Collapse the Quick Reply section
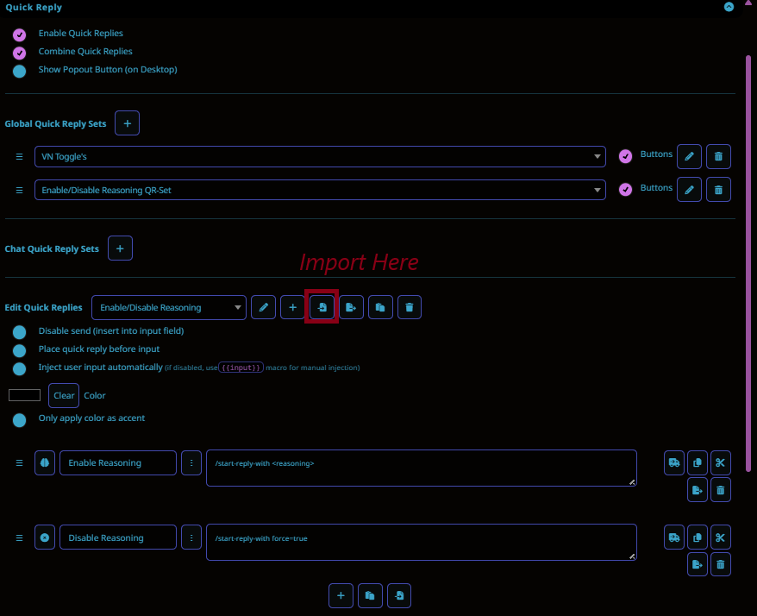This screenshot has height=616, width=757. pos(729,7)
